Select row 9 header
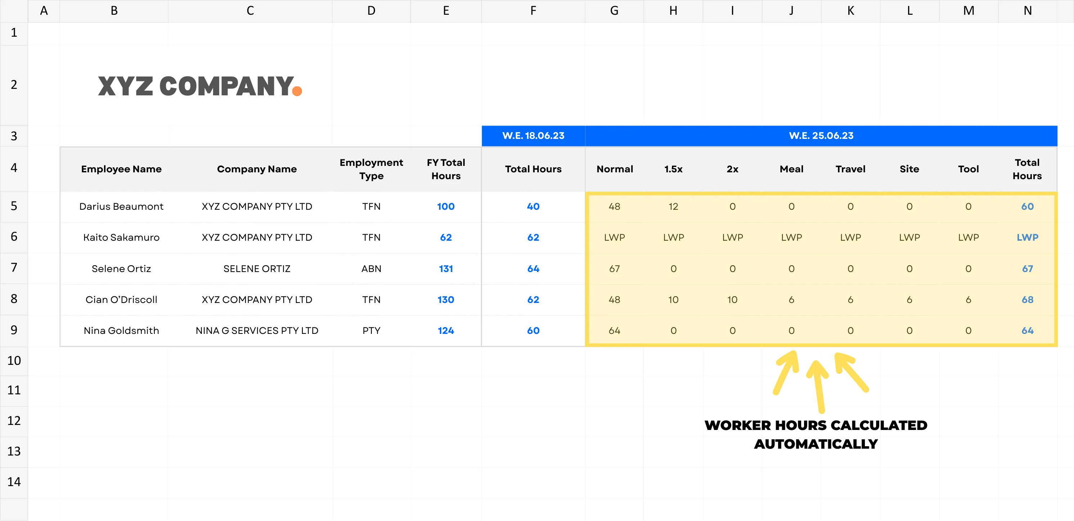Image resolution: width=1074 pixels, height=521 pixels. 14,331
